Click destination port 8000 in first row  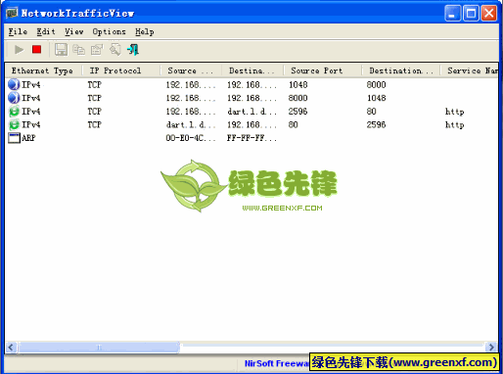point(376,84)
